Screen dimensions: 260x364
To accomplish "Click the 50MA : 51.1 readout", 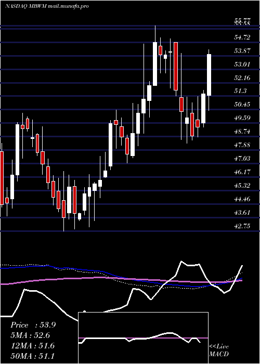I will tap(33, 356).
